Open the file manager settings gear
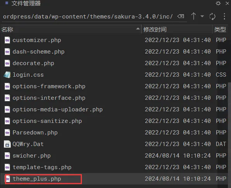The image size is (231, 188). pos(218,3)
